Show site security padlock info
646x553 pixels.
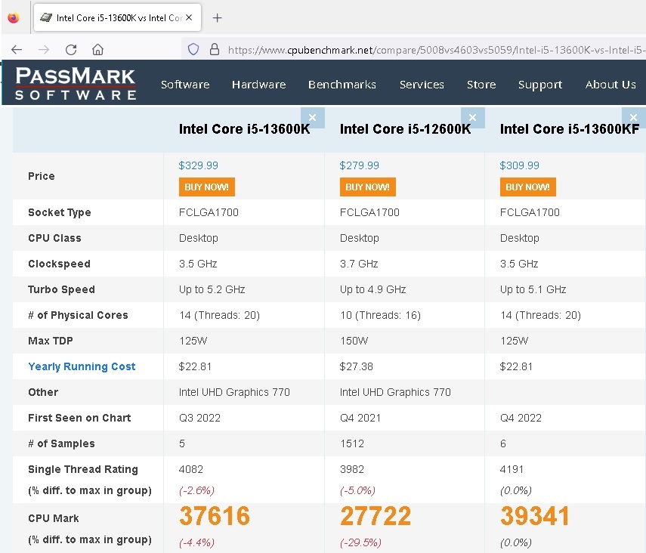[x=215, y=49]
